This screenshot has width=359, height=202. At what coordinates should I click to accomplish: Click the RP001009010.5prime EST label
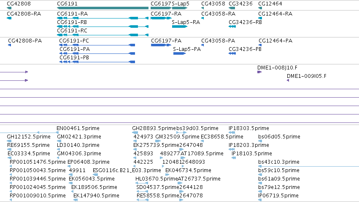point(38,196)
